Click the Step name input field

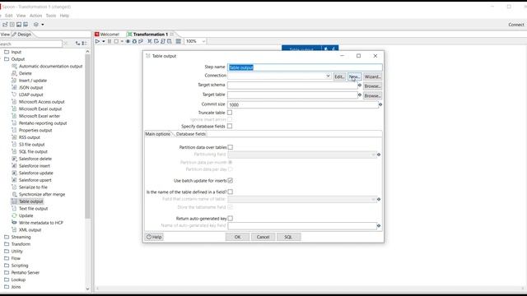[x=305, y=67]
